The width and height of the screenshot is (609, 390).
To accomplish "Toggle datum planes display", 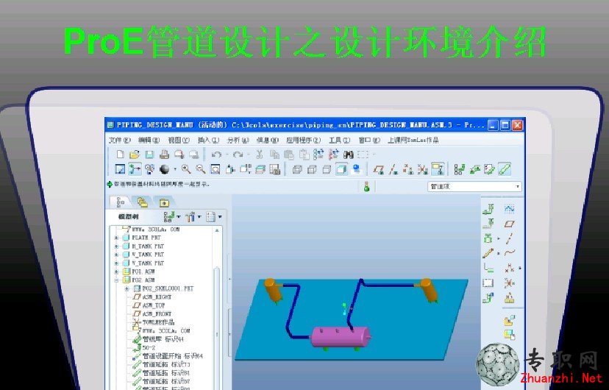I will point(379,169).
